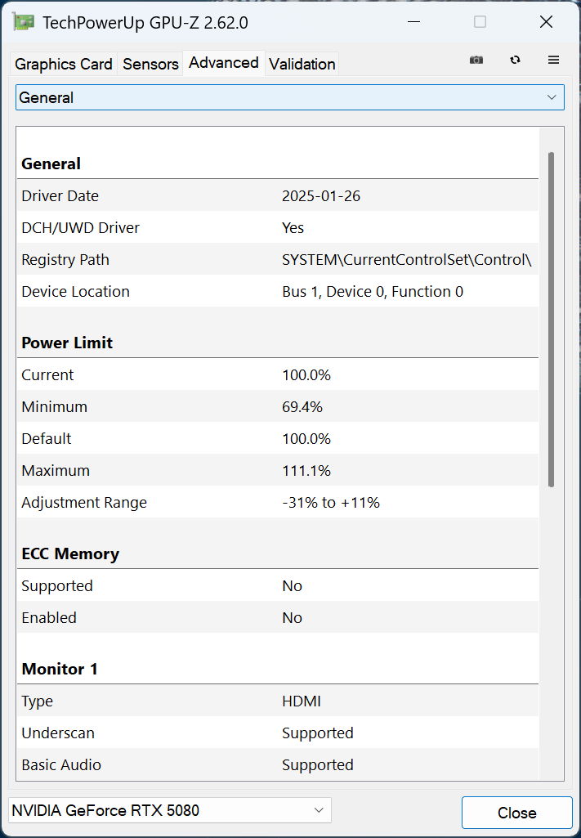This screenshot has height=838, width=581.
Task: Click the Driver Date label
Action: click(60, 195)
